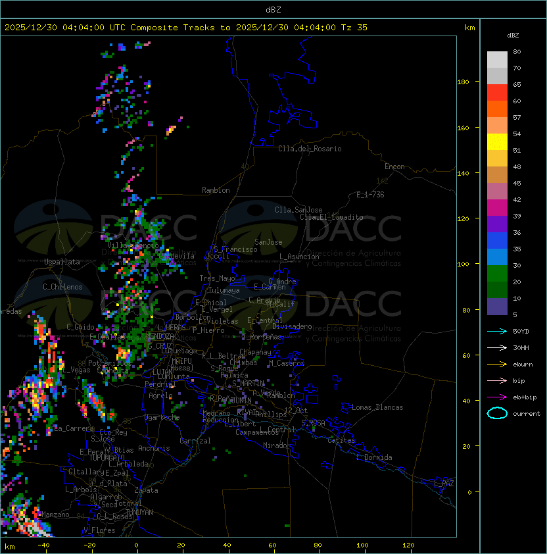
Task: Select the Ramblon label near map center-top
Action: click(216, 190)
